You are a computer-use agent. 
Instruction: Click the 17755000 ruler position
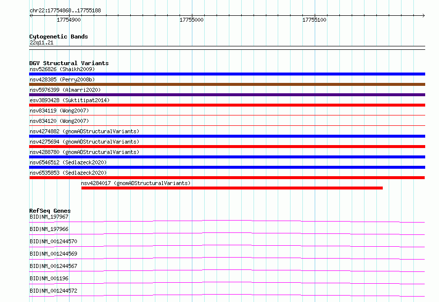[x=191, y=20]
